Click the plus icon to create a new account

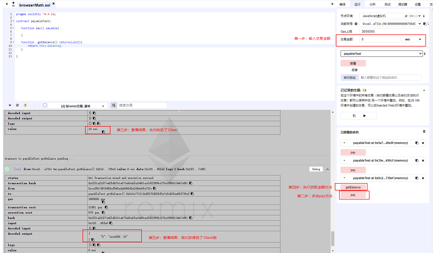[356, 24]
